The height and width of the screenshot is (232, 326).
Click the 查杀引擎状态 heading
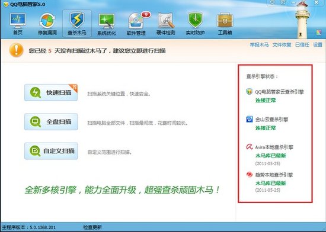[x=262, y=76]
